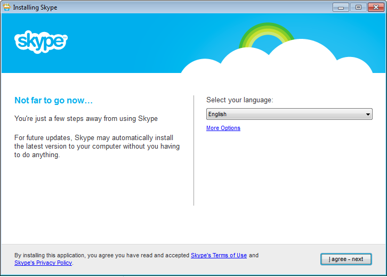Click the Skype logo in the banner
Viewport: 387px width, 277px height.
tap(41, 42)
